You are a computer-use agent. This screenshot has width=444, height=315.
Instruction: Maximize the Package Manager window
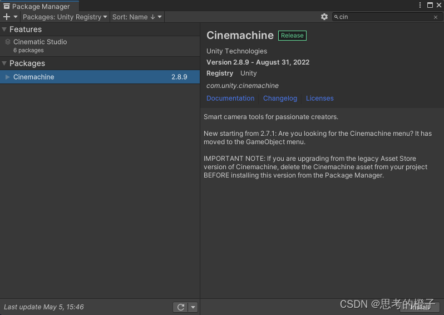(x=430, y=5)
